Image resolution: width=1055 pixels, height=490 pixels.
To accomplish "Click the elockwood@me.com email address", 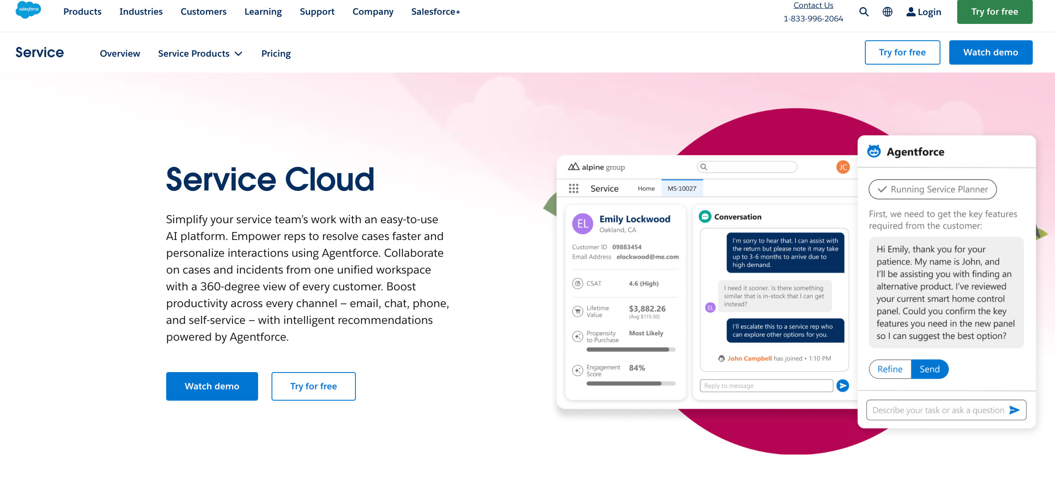I will 647,257.
